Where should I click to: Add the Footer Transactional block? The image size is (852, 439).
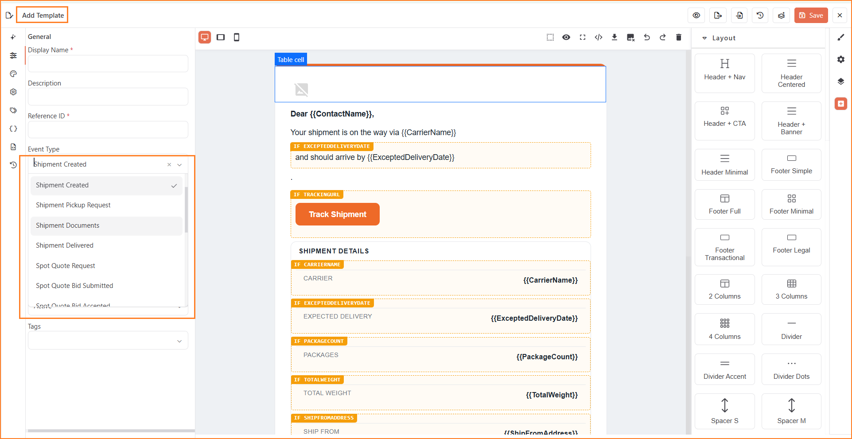[x=725, y=247]
